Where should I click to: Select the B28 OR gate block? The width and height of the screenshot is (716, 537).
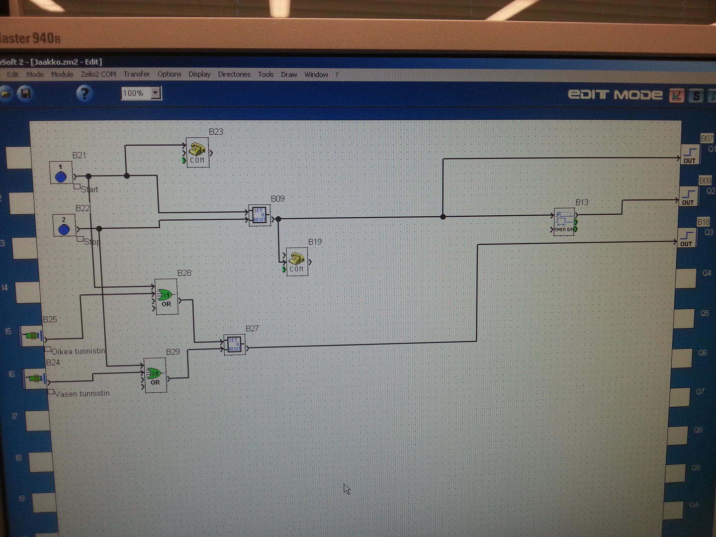click(x=166, y=297)
